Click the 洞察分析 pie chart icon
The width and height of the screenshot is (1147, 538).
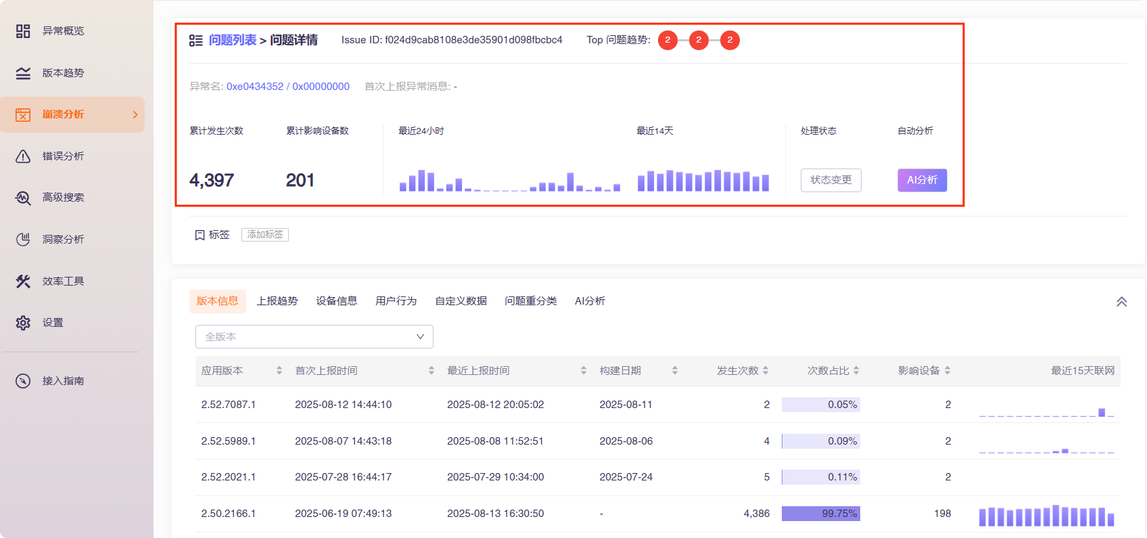23,240
